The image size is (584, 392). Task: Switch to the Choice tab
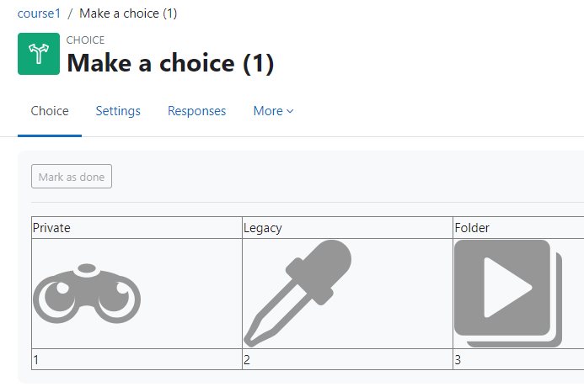click(x=50, y=111)
